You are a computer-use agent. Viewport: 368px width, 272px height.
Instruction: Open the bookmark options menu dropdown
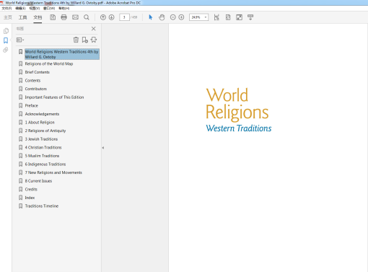coord(20,40)
